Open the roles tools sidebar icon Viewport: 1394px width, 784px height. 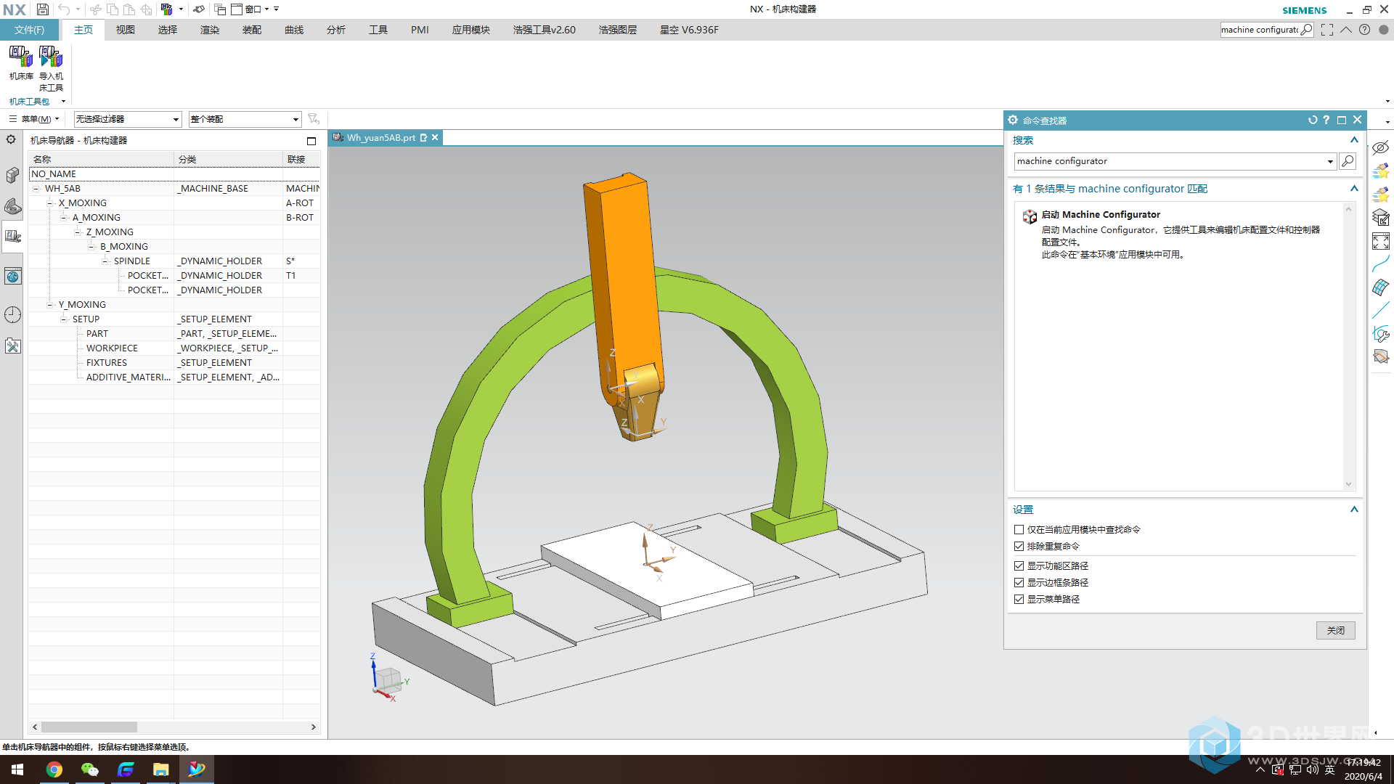click(12, 346)
